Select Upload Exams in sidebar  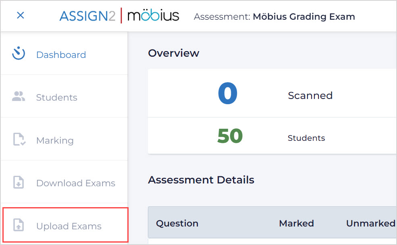click(69, 226)
